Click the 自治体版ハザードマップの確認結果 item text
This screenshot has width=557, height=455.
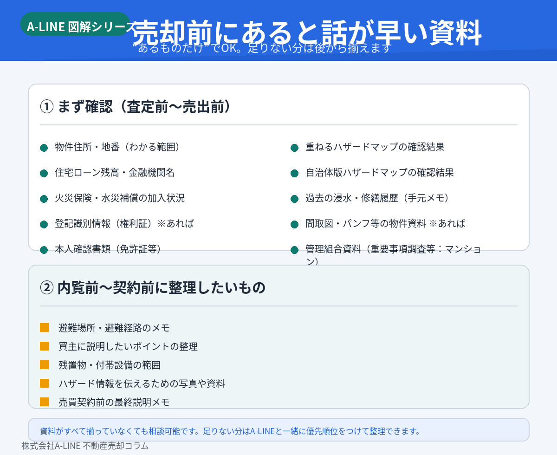(379, 173)
